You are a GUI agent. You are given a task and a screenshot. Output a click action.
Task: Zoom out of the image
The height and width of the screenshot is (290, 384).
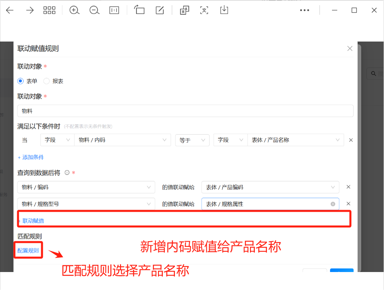point(94,10)
